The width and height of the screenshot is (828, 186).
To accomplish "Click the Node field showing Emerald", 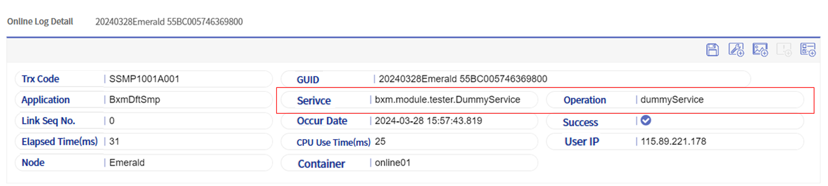I will click(127, 162).
